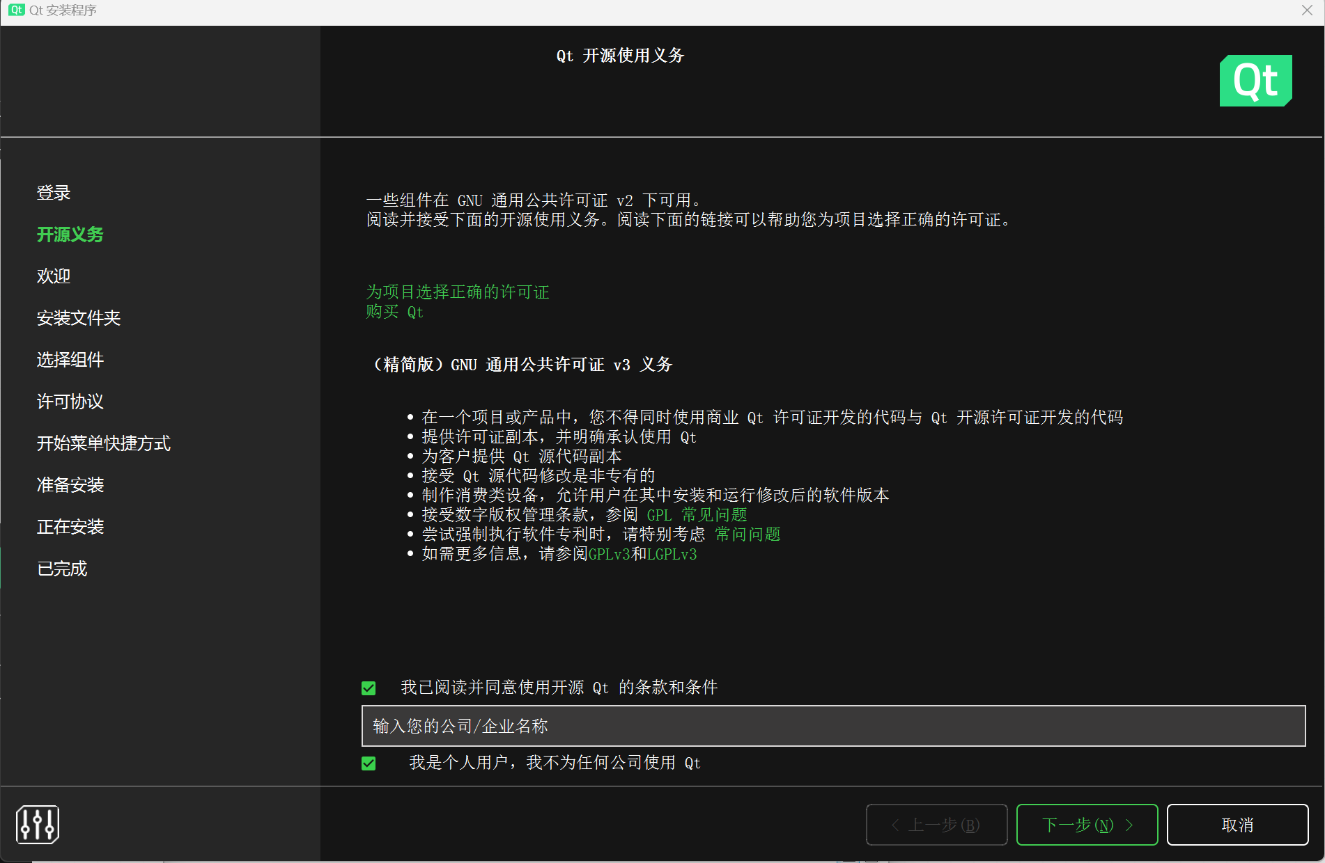Uncheck the agree to open source Qt terms checkbox
Image resolution: width=1325 pixels, height=863 pixels.
[x=369, y=688]
